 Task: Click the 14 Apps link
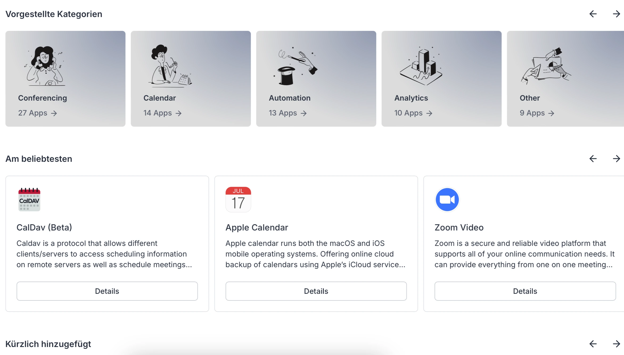162,113
